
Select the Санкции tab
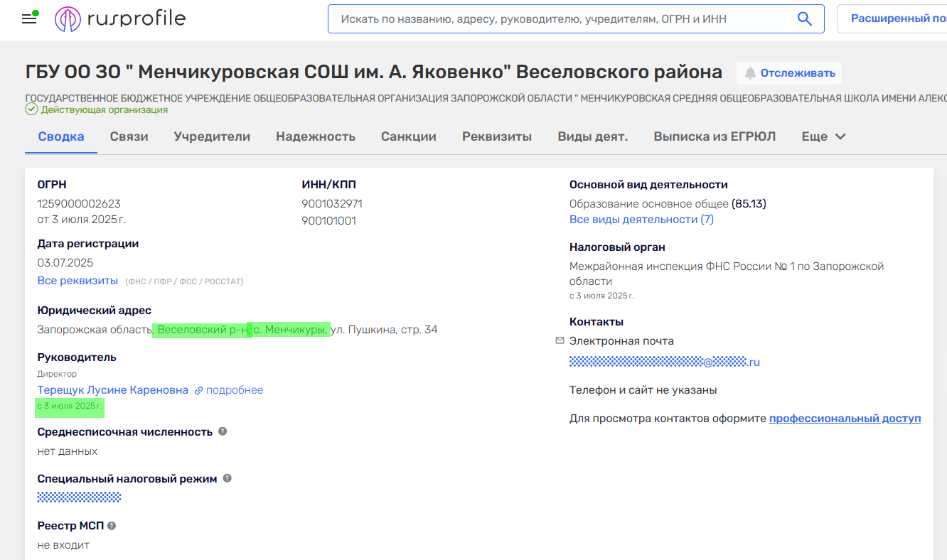click(x=408, y=136)
